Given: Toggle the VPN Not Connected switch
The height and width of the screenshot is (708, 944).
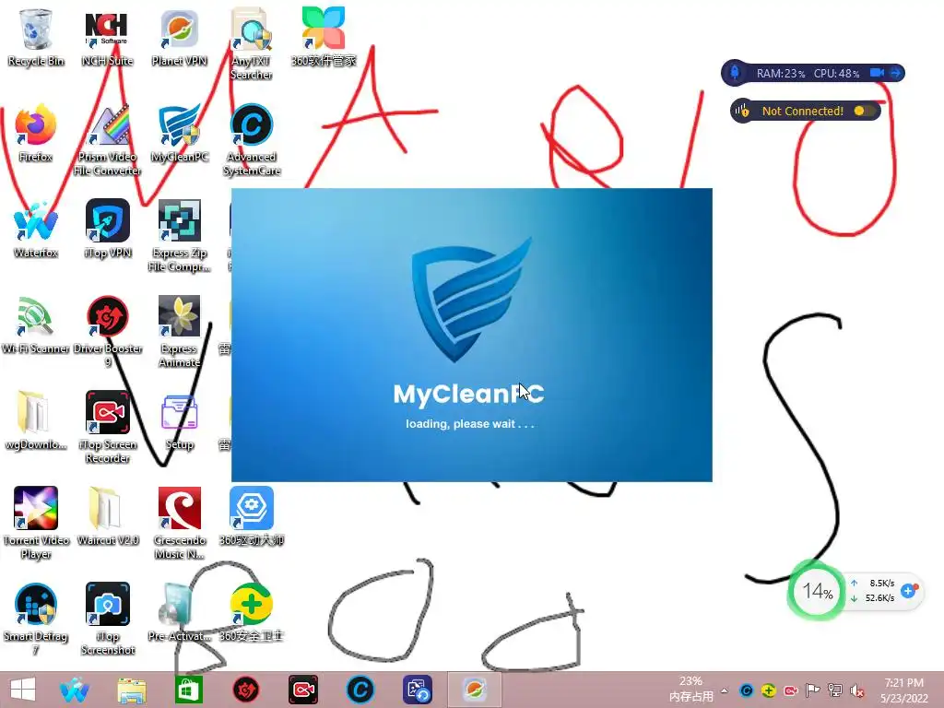Looking at the screenshot, I should click(863, 111).
